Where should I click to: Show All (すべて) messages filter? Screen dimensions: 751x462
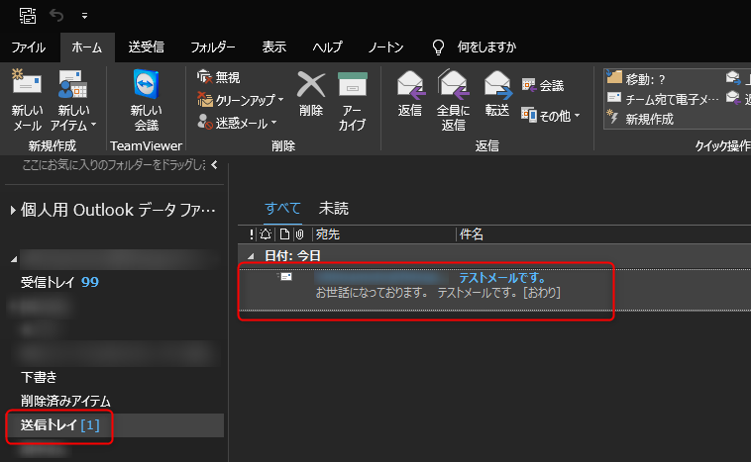click(282, 208)
